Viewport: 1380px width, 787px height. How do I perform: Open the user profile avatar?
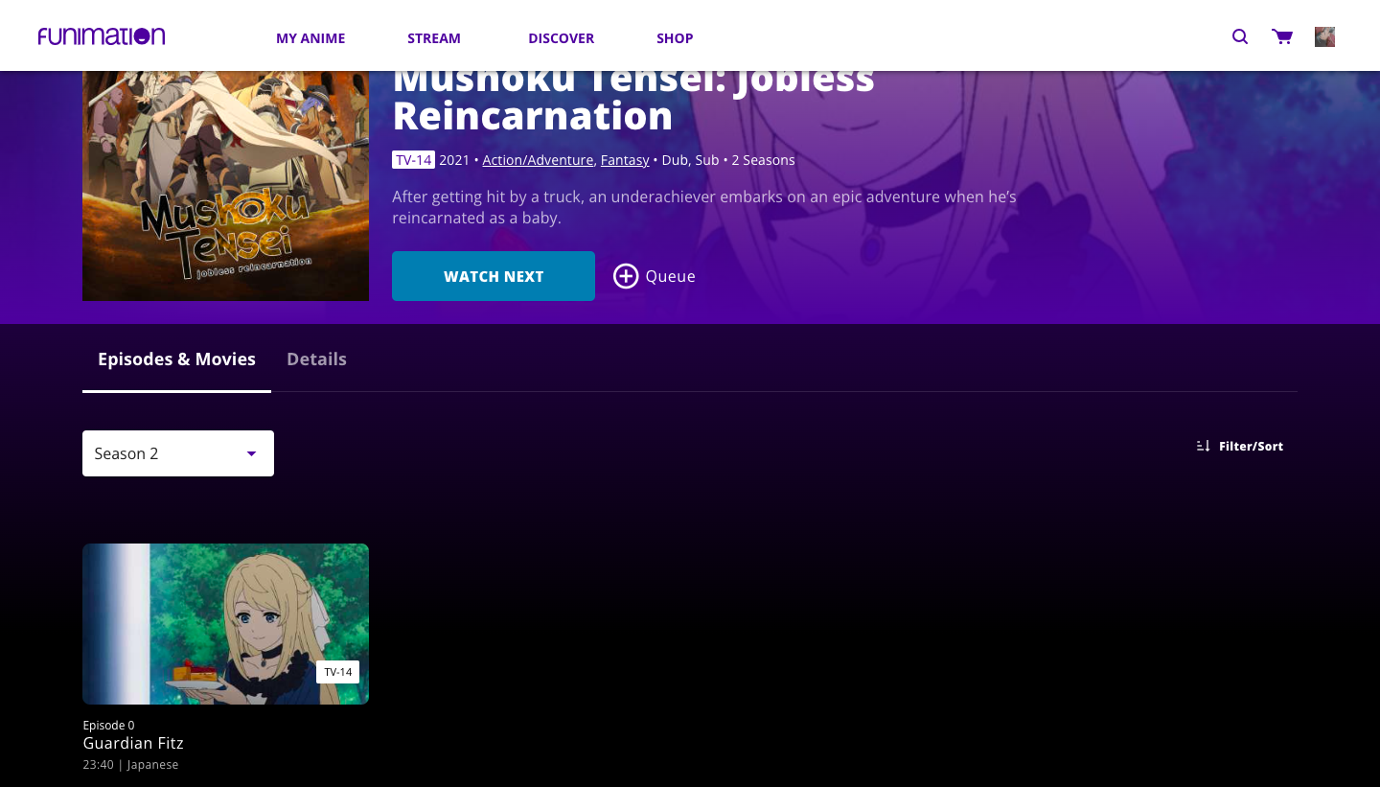tap(1324, 37)
